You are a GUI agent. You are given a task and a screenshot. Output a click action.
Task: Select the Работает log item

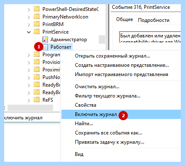coord(61,47)
